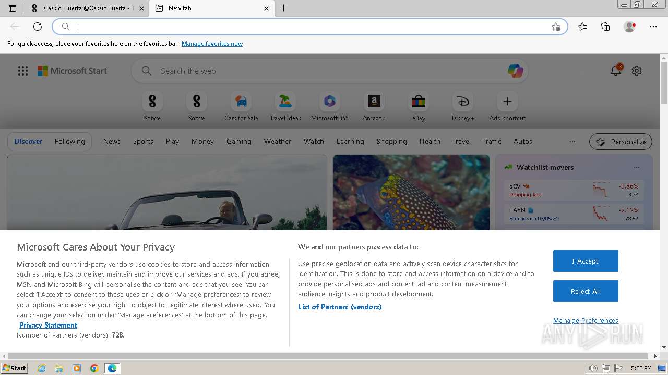The height and width of the screenshot is (375, 668).
Task: Open the Watch category
Action: click(314, 141)
